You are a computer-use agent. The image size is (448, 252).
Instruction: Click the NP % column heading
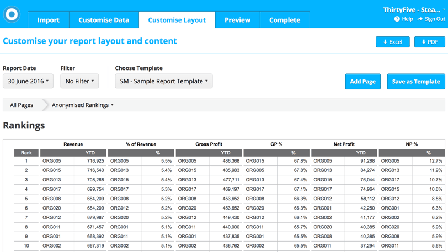[x=412, y=144]
